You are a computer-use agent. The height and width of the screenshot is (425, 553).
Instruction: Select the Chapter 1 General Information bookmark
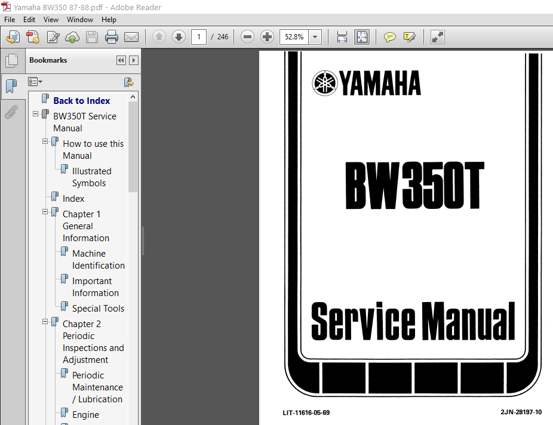(x=86, y=226)
